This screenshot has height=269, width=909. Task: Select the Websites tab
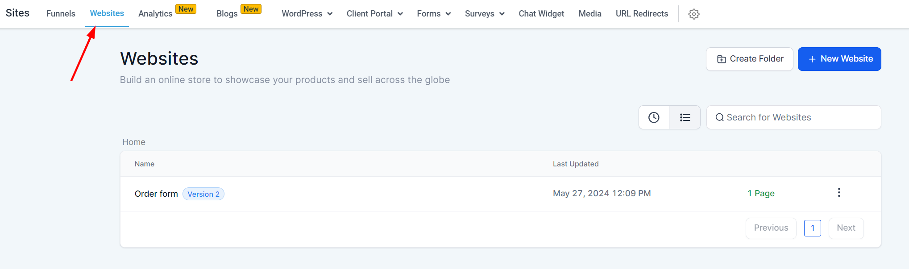(107, 13)
